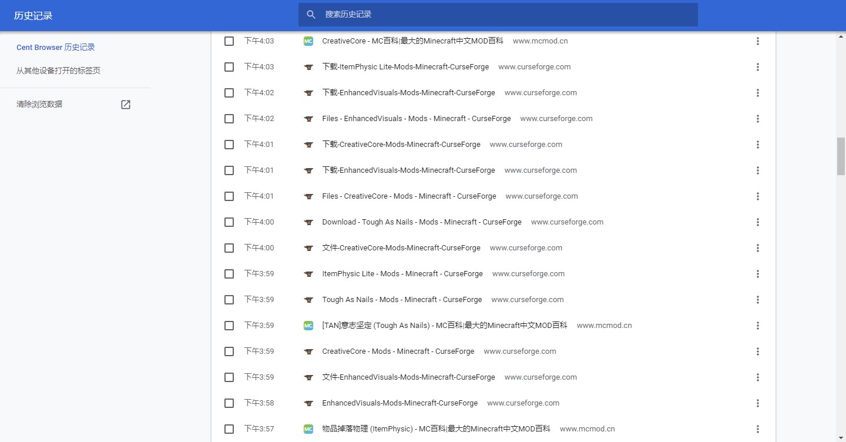Open the 物品掉落物理 (ItemPhysic) link

click(437, 429)
